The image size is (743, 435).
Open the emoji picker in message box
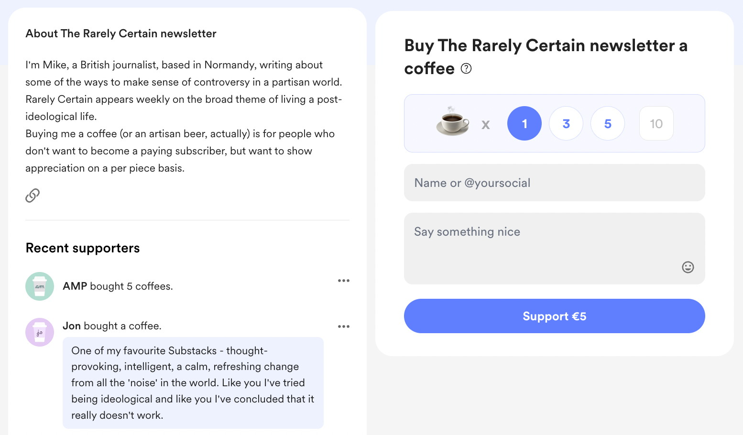click(688, 267)
